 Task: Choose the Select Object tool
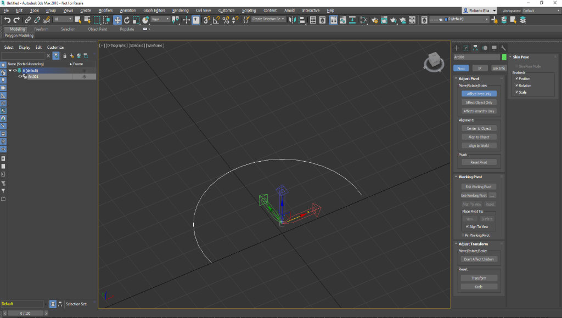(77, 20)
